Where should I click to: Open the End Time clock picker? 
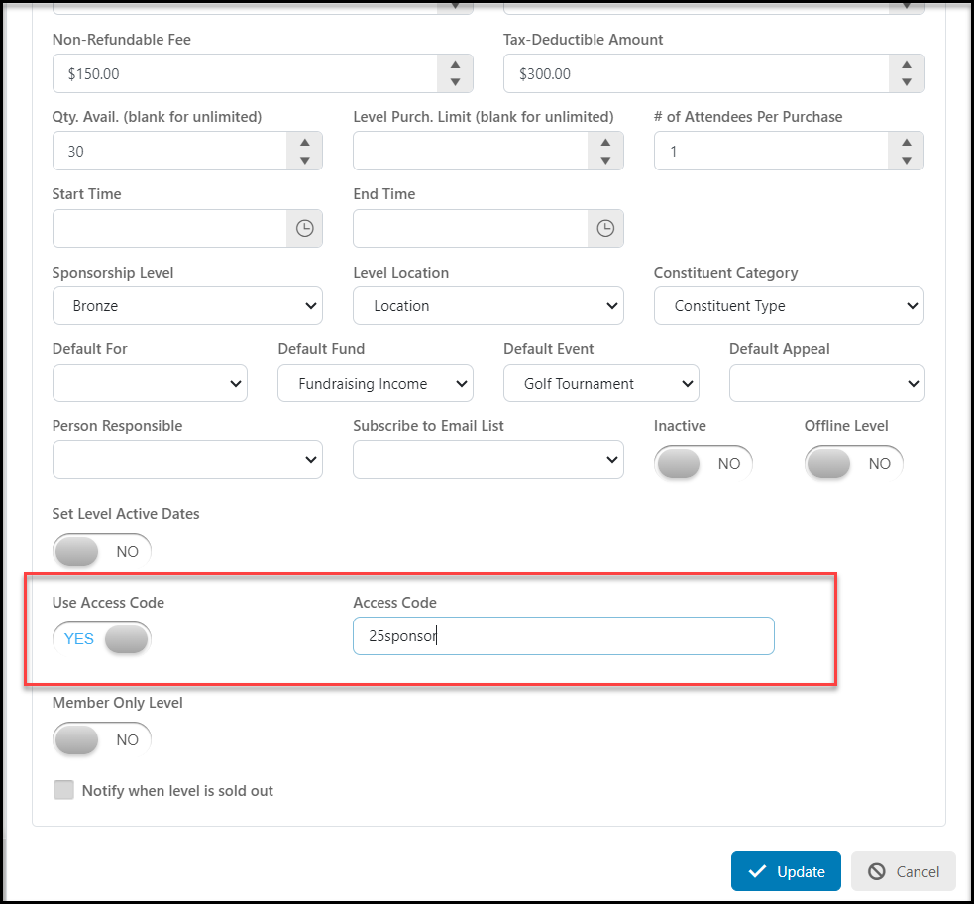[605, 228]
